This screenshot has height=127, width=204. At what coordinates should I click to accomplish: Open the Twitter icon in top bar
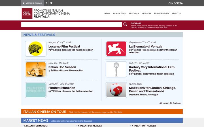click(x=51, y=3)
